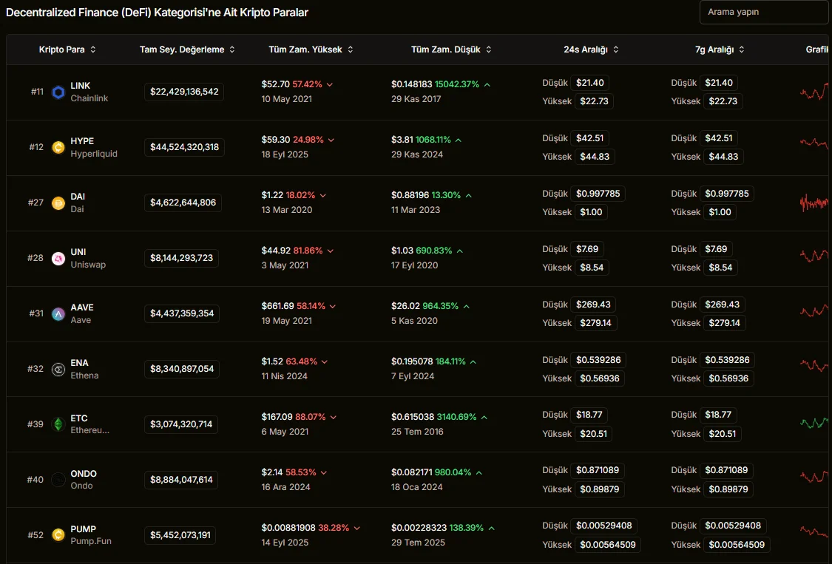
Task: Open the LINK Chainlink coin page
Action: tap(81, 86)
